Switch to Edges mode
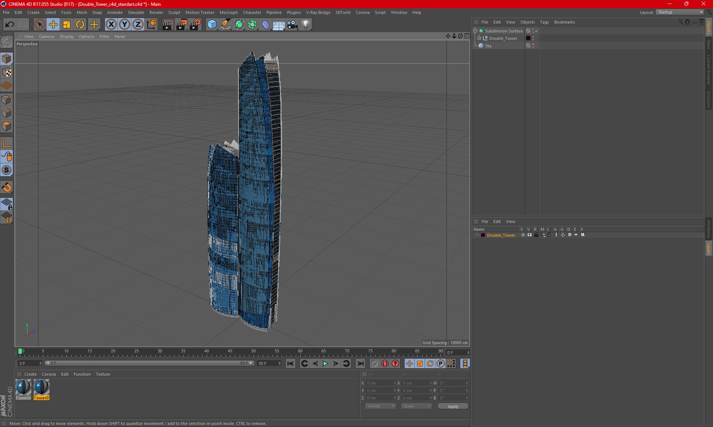713x427 pixels. 7,113
